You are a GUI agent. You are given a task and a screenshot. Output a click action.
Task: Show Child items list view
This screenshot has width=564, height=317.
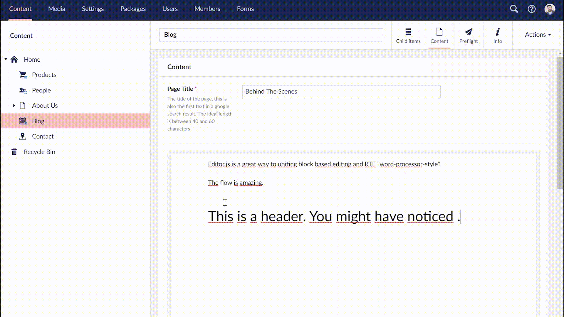pyautogui.click(x=408, y=35)
